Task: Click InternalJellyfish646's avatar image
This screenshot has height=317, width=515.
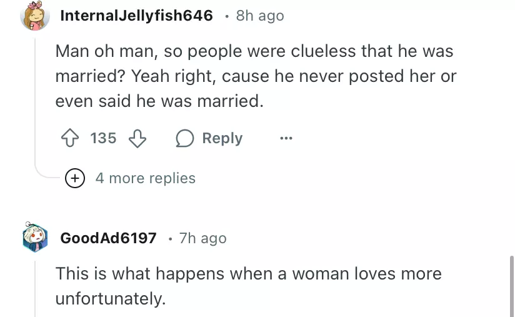Action: point(36,16)
